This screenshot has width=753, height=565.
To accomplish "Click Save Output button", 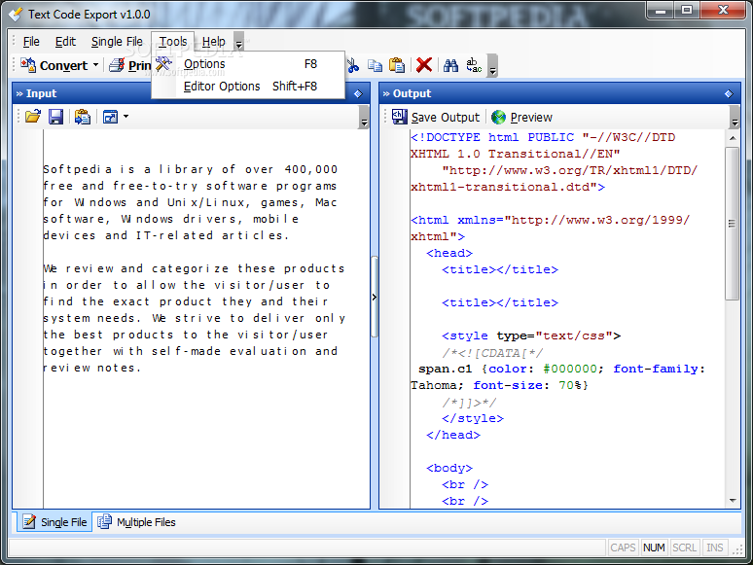I will [436, 117].
